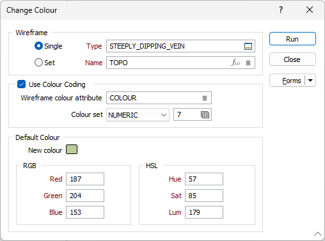Collapse the dialog using the bottom-right chevron
The height and width of the screenshot is (241, 325).
click(318, 234)
